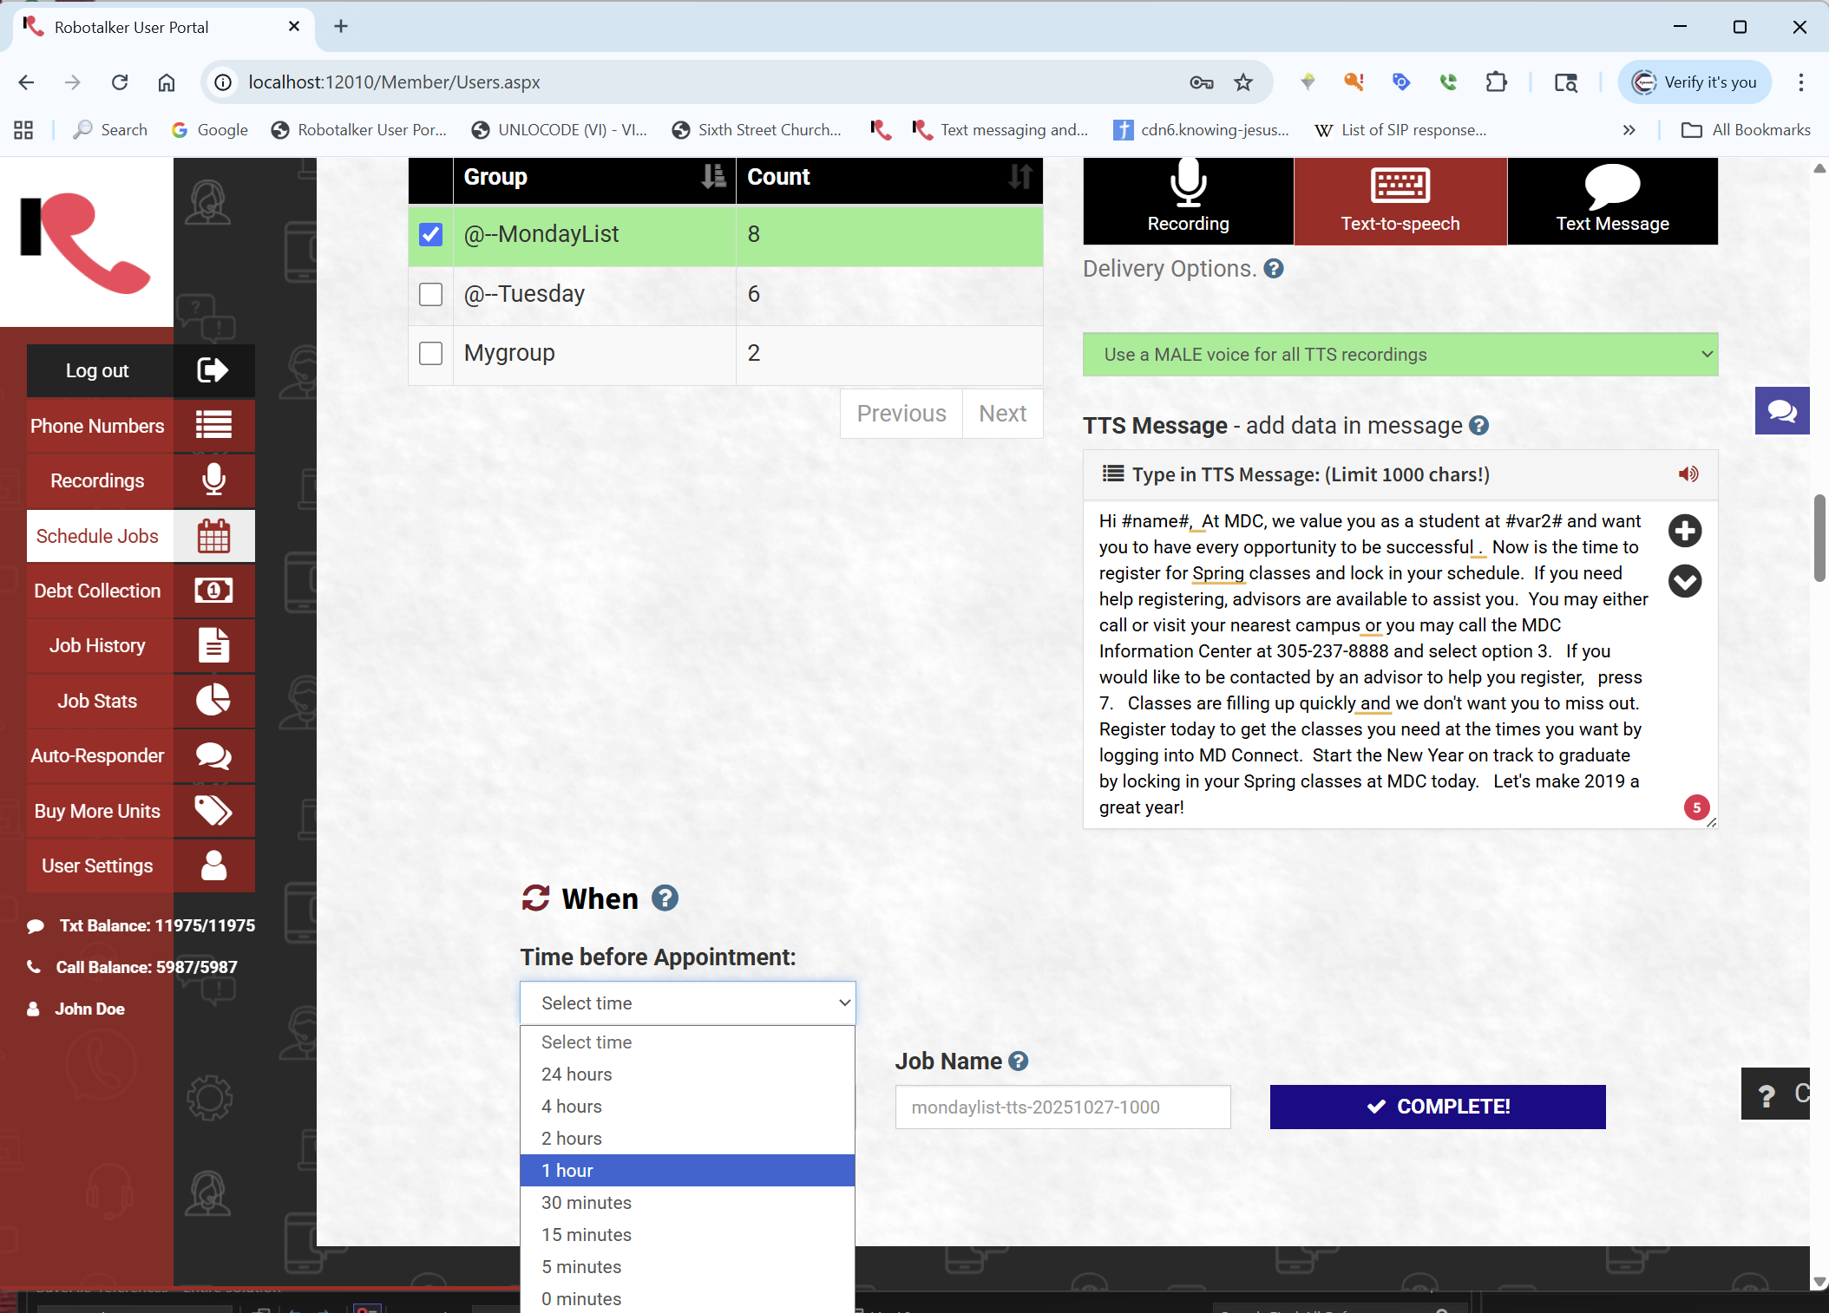The image size is (1829, 1313).
Task: Click the Schedule Jobs calendar icon
Action: point(213,536)
